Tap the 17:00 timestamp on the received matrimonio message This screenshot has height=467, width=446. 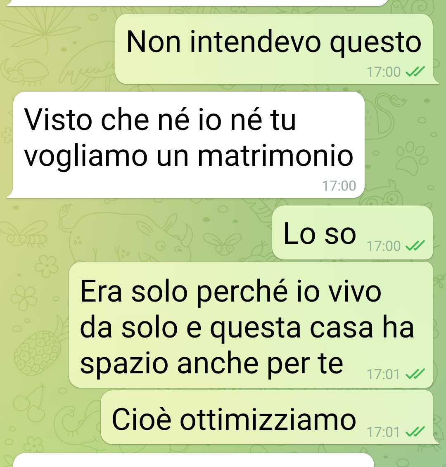pos(339,186)
